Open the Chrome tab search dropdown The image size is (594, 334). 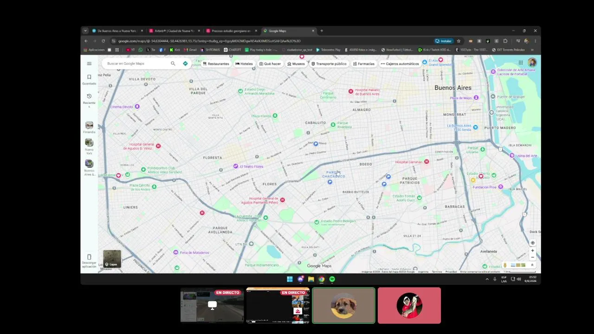point(85,31)
